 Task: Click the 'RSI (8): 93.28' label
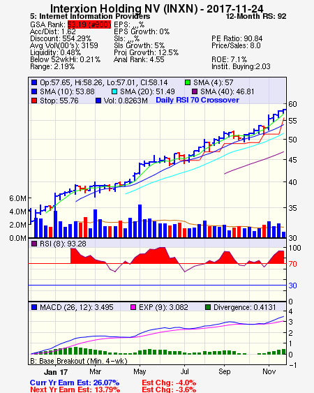pyautogui.click(x=63, y=244)
